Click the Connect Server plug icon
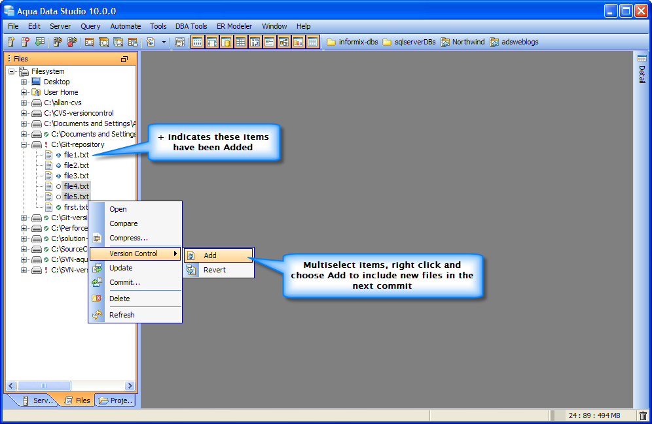The height and width of the screenshot is (424, 652). tap(58, 42)
